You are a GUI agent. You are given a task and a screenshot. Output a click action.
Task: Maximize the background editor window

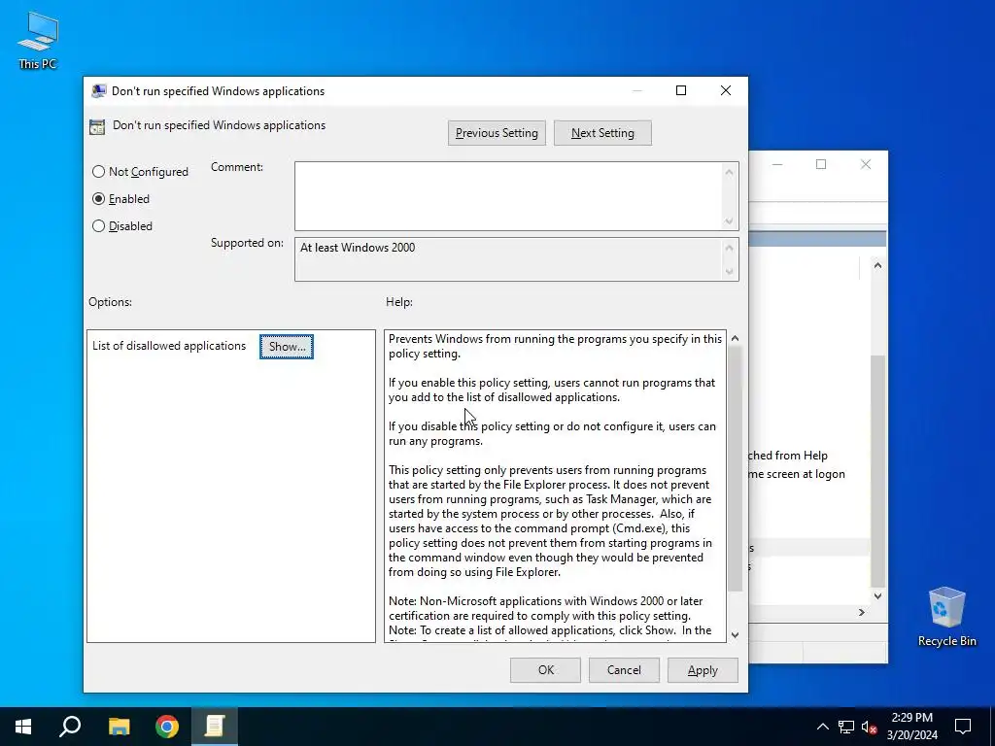(821, 164)
